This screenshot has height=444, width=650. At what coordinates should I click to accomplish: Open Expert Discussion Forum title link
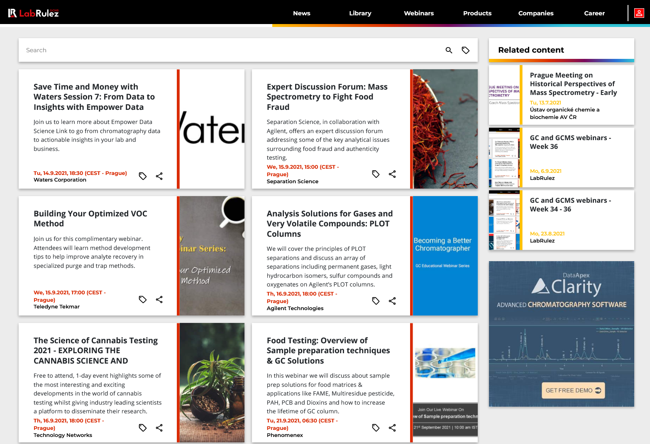coord(327,97)
